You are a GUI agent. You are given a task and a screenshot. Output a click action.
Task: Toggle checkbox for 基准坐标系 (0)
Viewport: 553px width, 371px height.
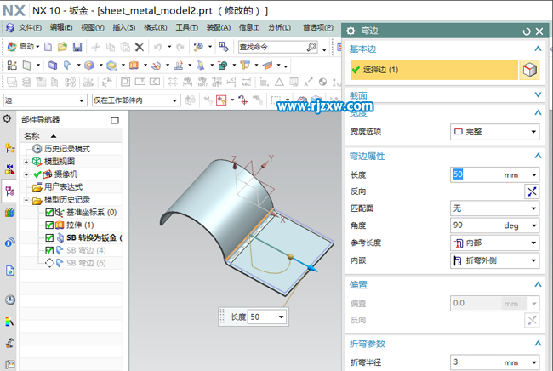[x=49, y=212]
